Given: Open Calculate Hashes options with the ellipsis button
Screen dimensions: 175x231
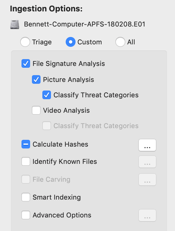Looking at the screenshot, I should [x=147, y=145].
